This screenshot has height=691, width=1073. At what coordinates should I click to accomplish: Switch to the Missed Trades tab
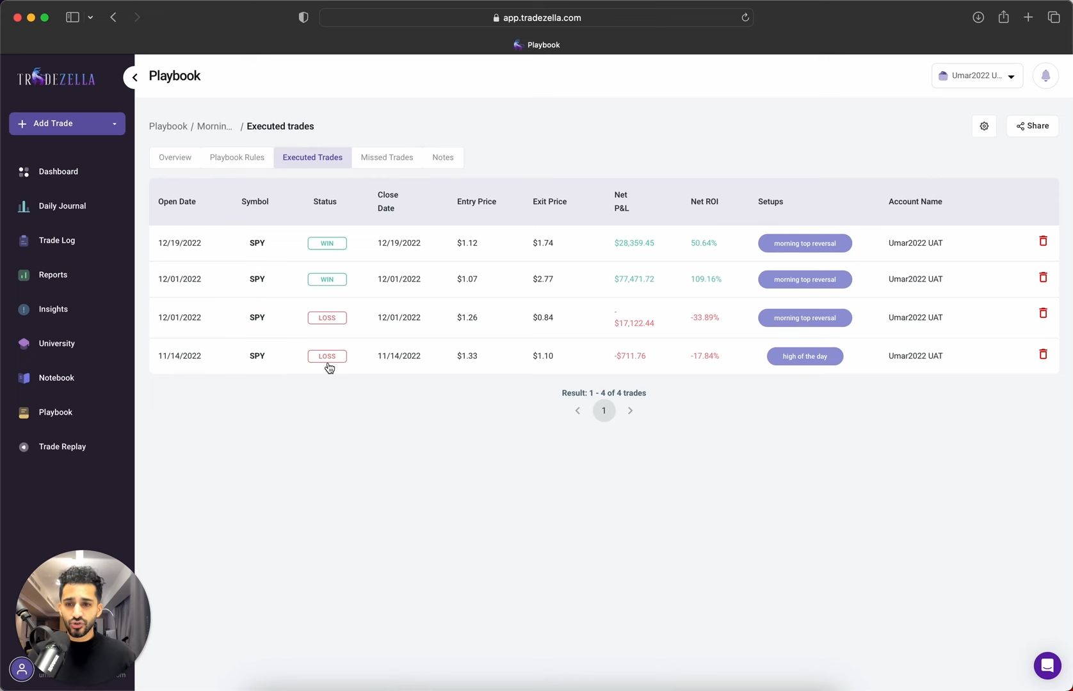coord(387,157)
